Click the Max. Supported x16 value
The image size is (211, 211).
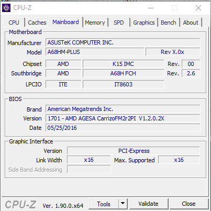click(179, 160)
